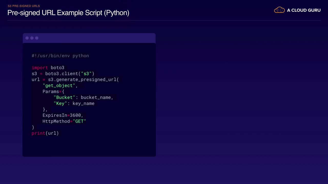Click the empty purple title bar of code window
Image resolution: width=328 pixels, height=184 pixels.
point(97,38)
